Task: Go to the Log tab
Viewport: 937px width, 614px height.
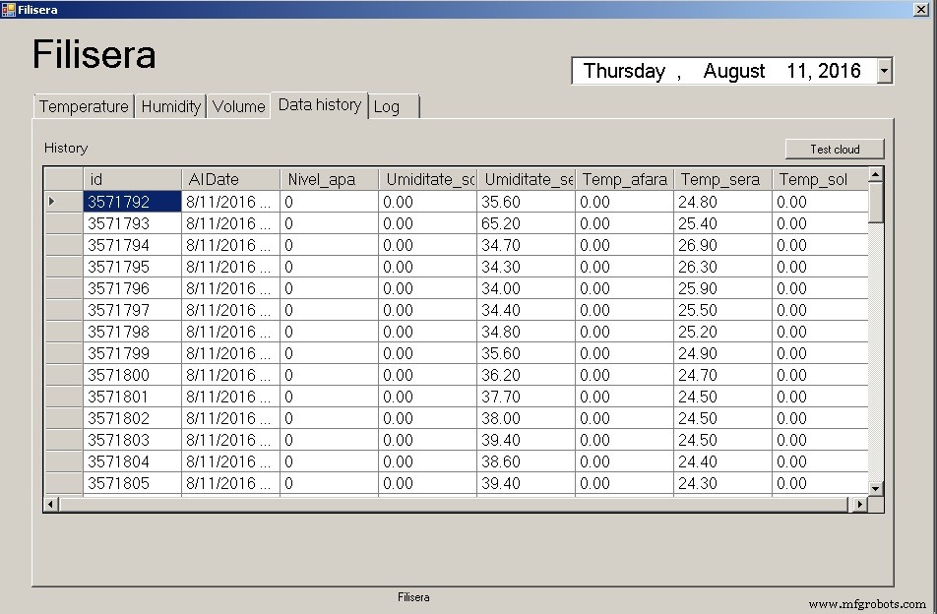Action: [x=393, y=106]
